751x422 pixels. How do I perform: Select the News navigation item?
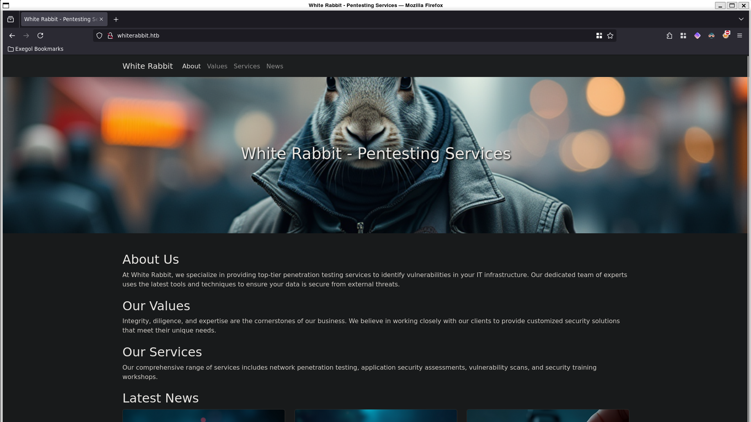click(275, 66)
